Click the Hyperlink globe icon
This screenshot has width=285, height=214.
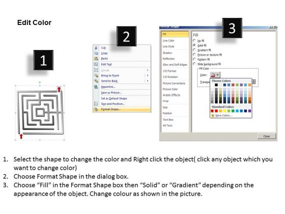coord(96,87)
